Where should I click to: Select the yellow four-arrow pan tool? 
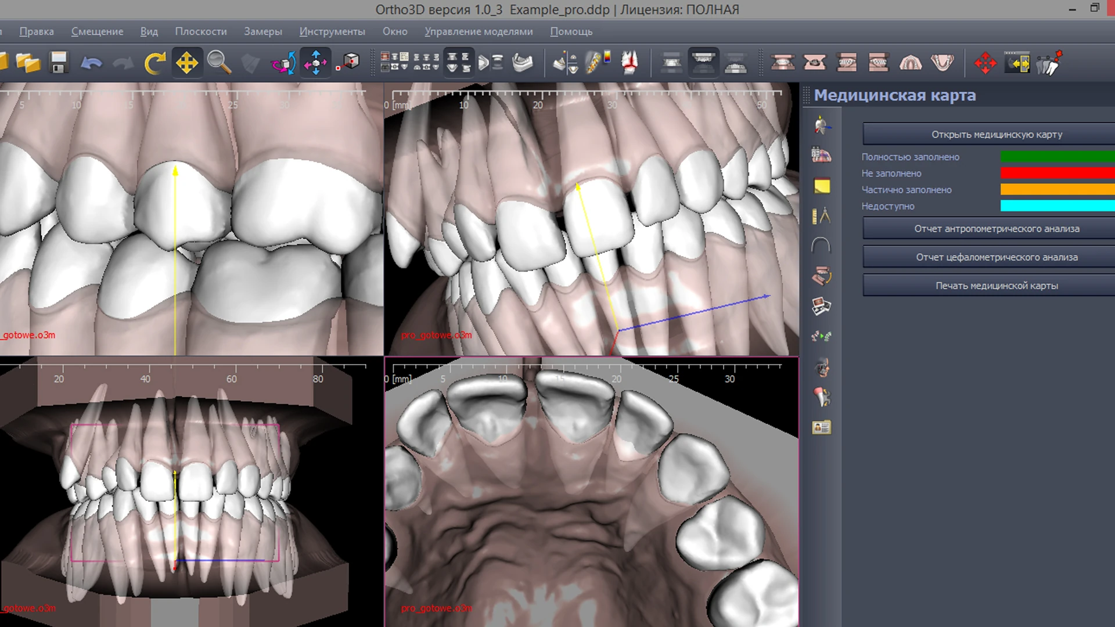(186, 62)
